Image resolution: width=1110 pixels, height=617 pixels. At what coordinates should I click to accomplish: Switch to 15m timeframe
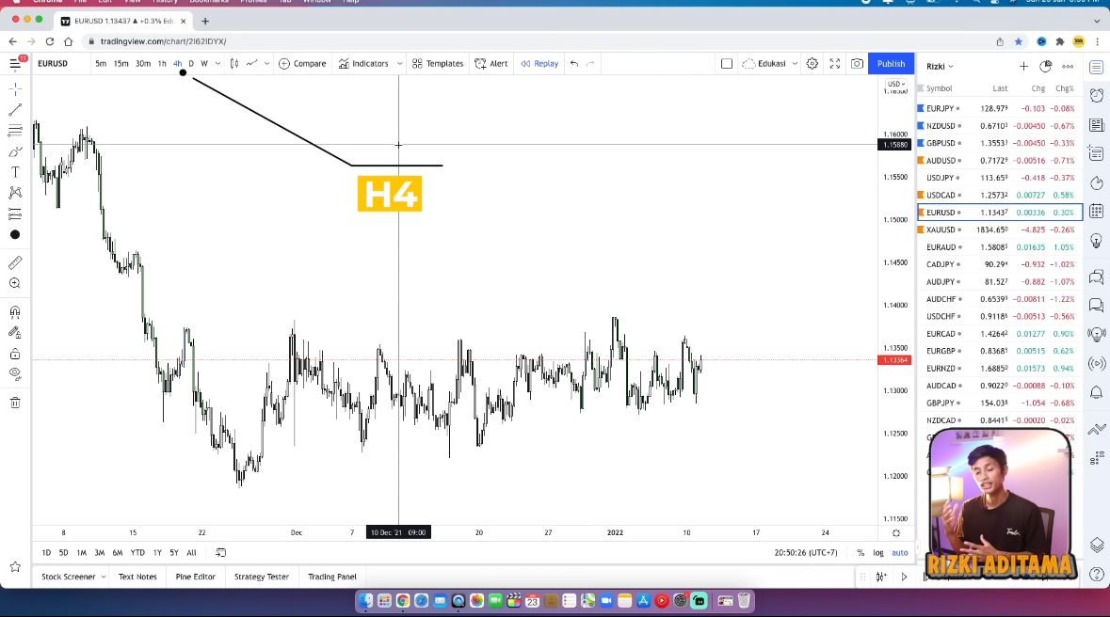coord(121,64)
